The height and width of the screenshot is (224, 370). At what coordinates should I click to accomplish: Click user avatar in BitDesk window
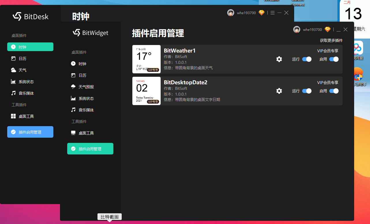[231, 13]
